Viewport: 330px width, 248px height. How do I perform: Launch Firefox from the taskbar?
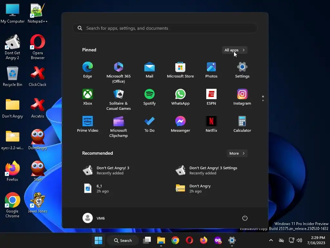point(204,240)
